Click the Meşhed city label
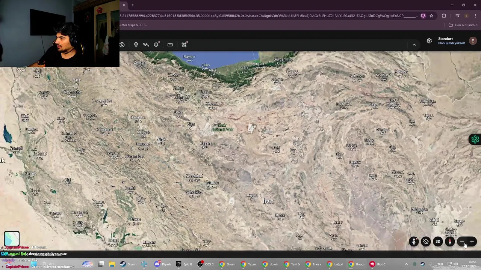 click(x=401, y=72)
